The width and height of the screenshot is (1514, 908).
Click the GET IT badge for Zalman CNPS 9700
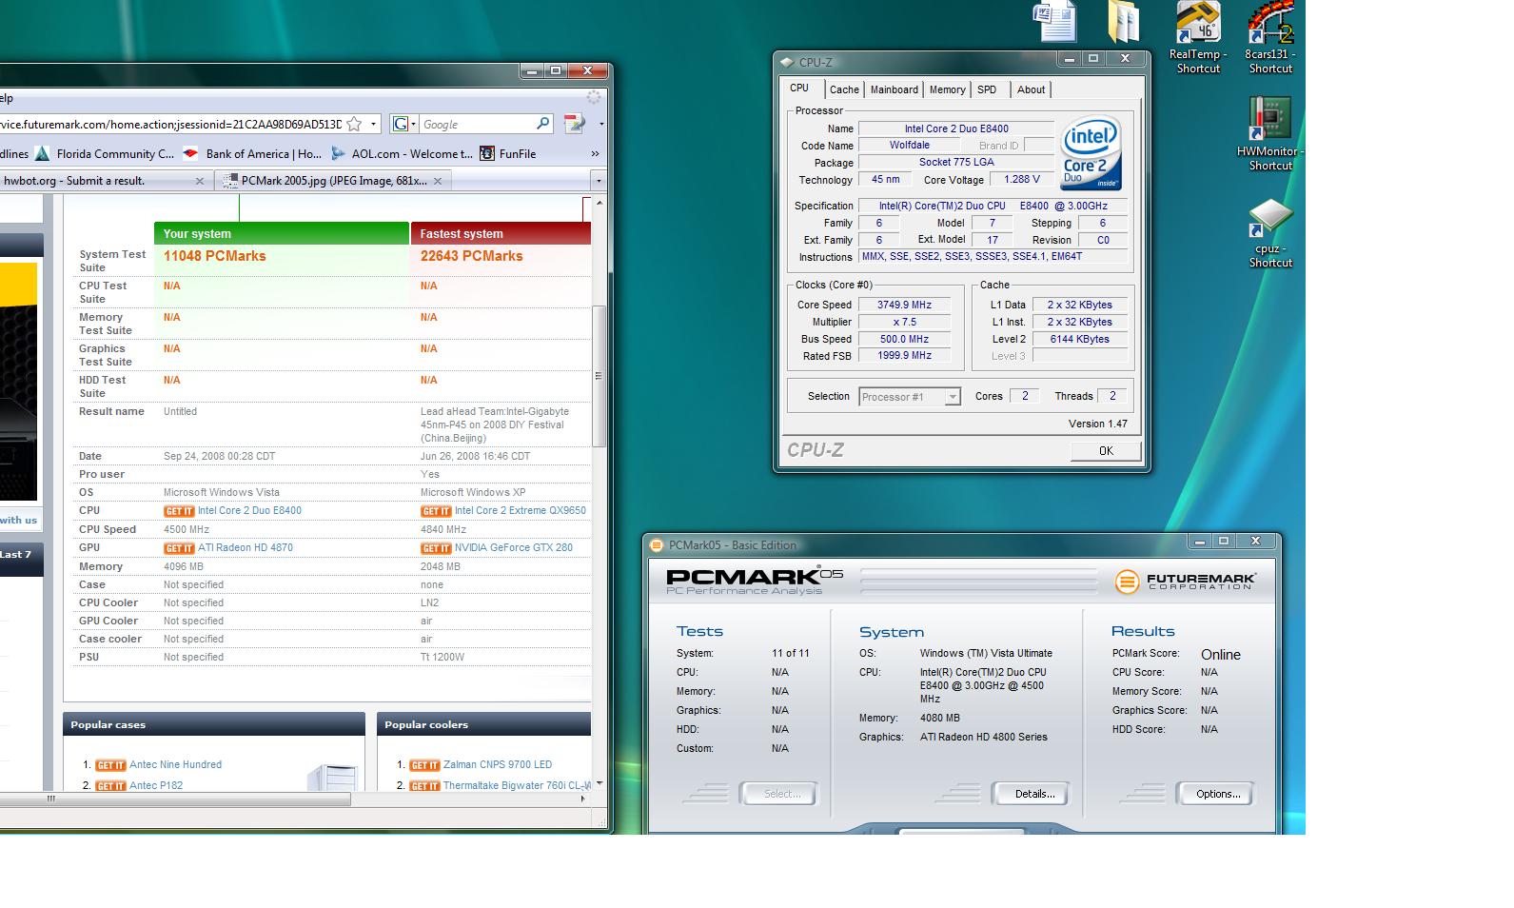424,765
